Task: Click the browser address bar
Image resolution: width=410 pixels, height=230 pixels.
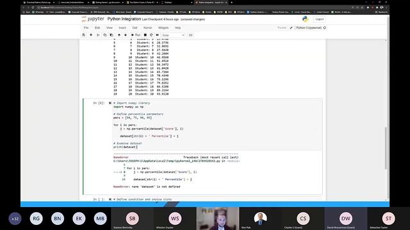Action: (x=193, y=7)
